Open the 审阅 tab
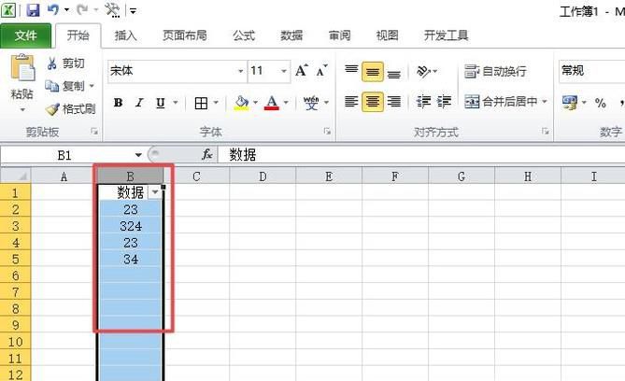This screenshot has width=625, height=381. [x=340, y=35]
